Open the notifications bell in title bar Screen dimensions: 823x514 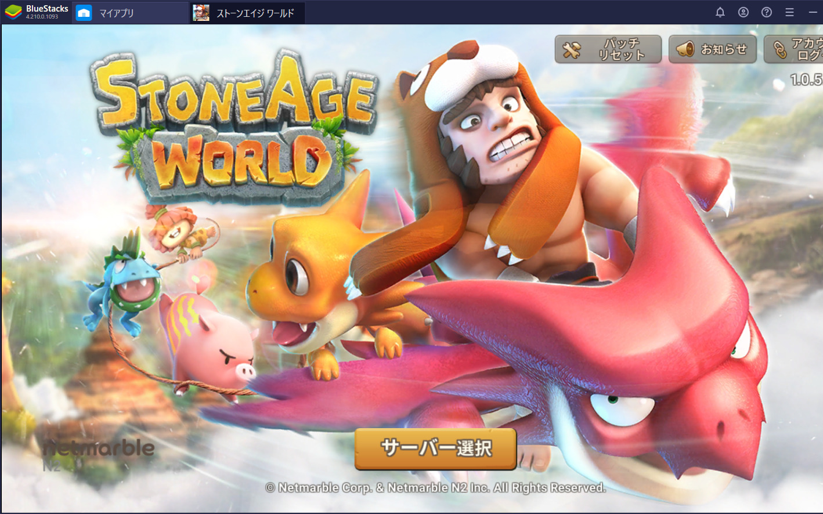coord(720,12)
